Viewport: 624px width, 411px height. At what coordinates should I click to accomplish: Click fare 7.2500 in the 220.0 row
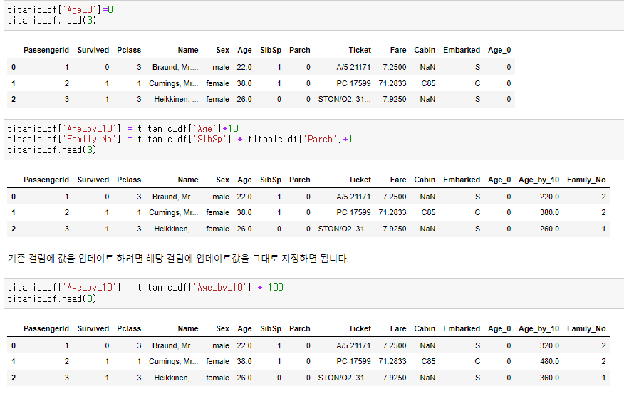click(x=395, y=197)
